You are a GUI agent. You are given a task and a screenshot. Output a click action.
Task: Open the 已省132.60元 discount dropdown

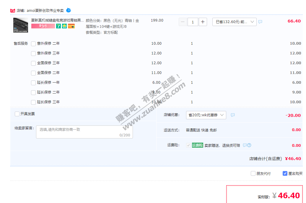pyautogui.click(x=234, y=22)
